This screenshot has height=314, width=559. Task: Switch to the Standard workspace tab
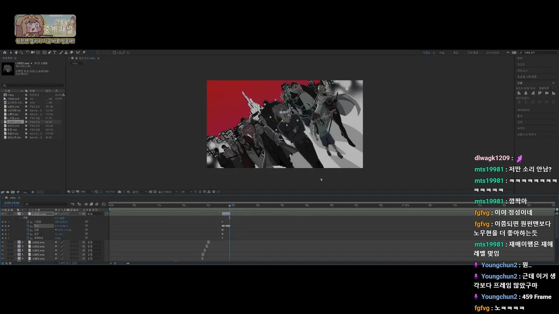pos(455,53)
